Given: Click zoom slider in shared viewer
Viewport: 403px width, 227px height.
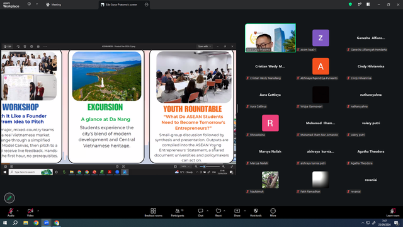Looking at the screenshot, I should [x=210, y=166].
